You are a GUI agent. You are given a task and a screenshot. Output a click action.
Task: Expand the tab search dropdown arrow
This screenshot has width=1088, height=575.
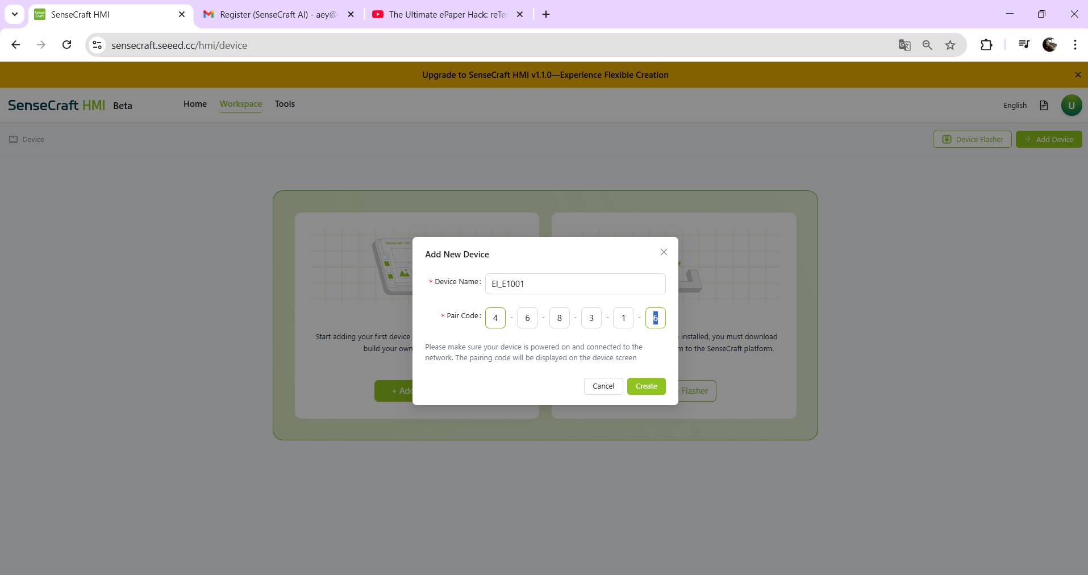[x=15, y=15]
